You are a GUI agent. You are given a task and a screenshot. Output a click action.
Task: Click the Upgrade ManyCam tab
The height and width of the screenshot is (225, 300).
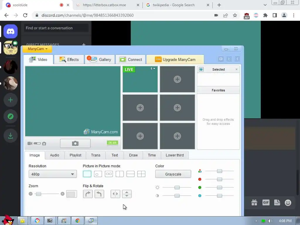pyautogui.click(x=175, y=59)
